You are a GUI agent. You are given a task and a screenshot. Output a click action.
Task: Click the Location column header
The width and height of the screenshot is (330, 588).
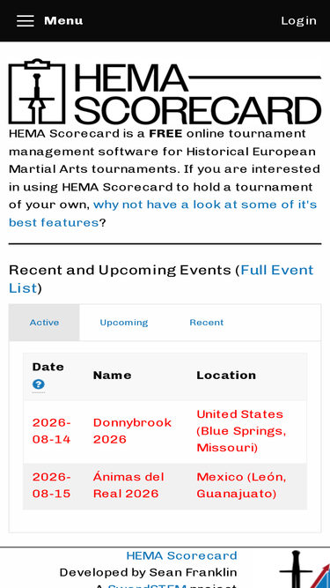(226, 376)
